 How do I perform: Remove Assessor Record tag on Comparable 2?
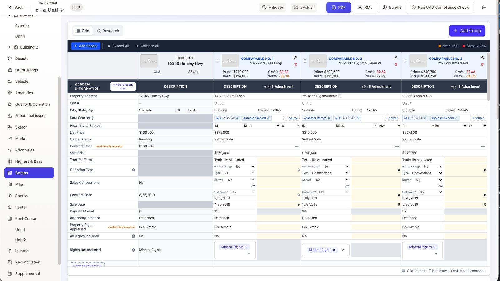pyautogui.click(x=329, y=118)
